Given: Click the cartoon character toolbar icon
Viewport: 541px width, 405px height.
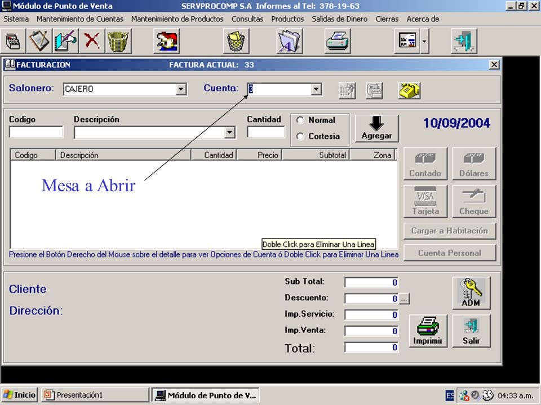Looking at the screenshot, I should click(x=166, y=41).
